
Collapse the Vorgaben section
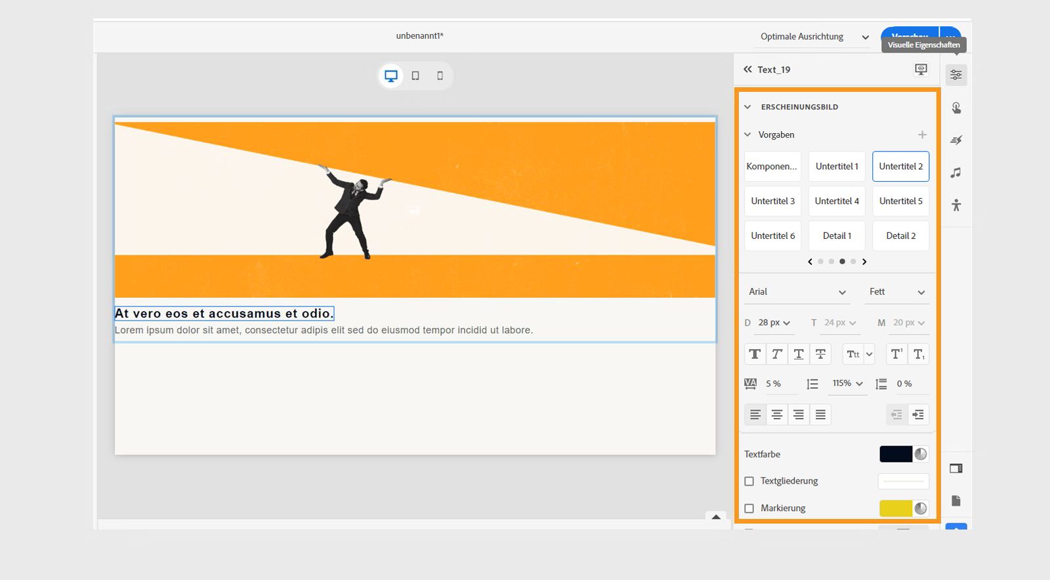[x=747, y=135]
